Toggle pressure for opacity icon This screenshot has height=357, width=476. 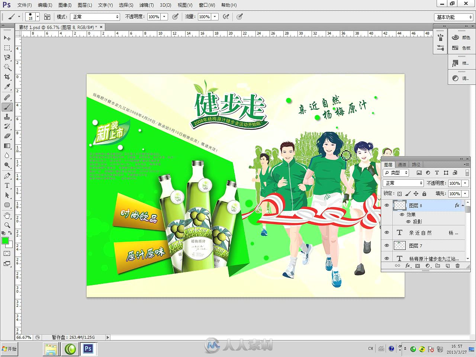pyautogui.click(x=176, y=17)
